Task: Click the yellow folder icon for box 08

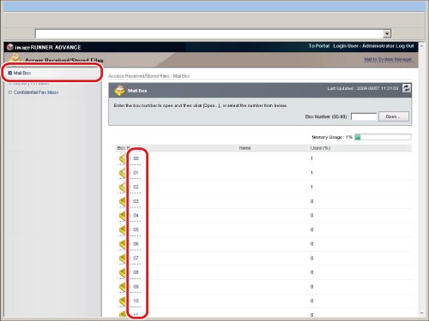Action: click(x=122, y=273)
